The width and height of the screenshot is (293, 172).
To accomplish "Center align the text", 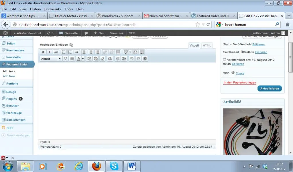I will click(x=91, y=52).
